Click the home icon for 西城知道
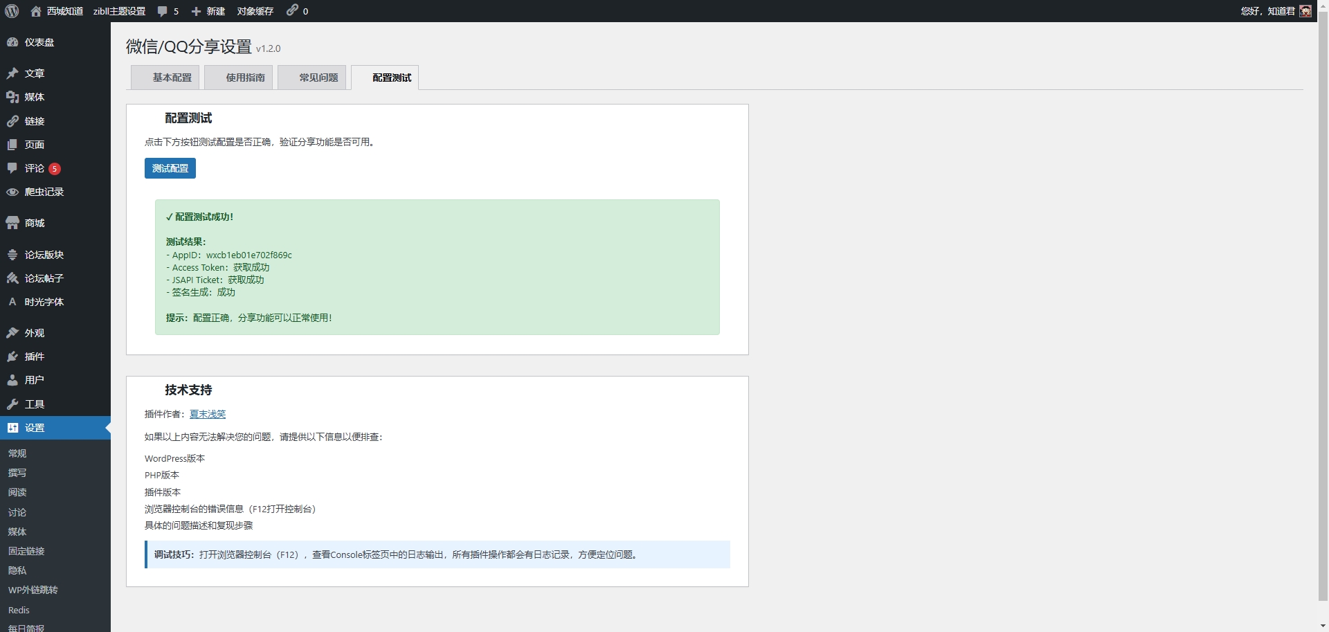Image resolution: width=1329 pixels, height=632 pixels. click(36, 11)
